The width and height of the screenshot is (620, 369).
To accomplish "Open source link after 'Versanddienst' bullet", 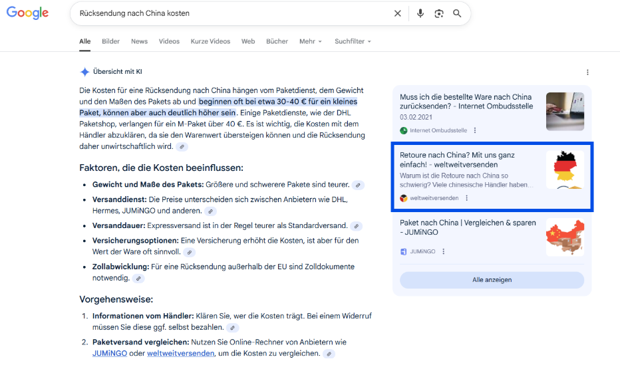I will tap(211, 211).
